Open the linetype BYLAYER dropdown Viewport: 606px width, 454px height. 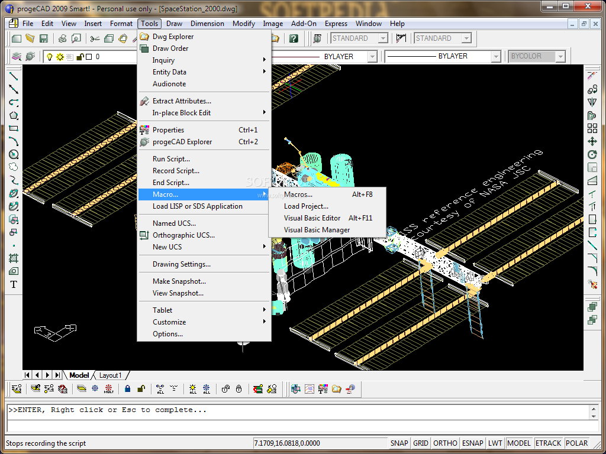[372, 57]
